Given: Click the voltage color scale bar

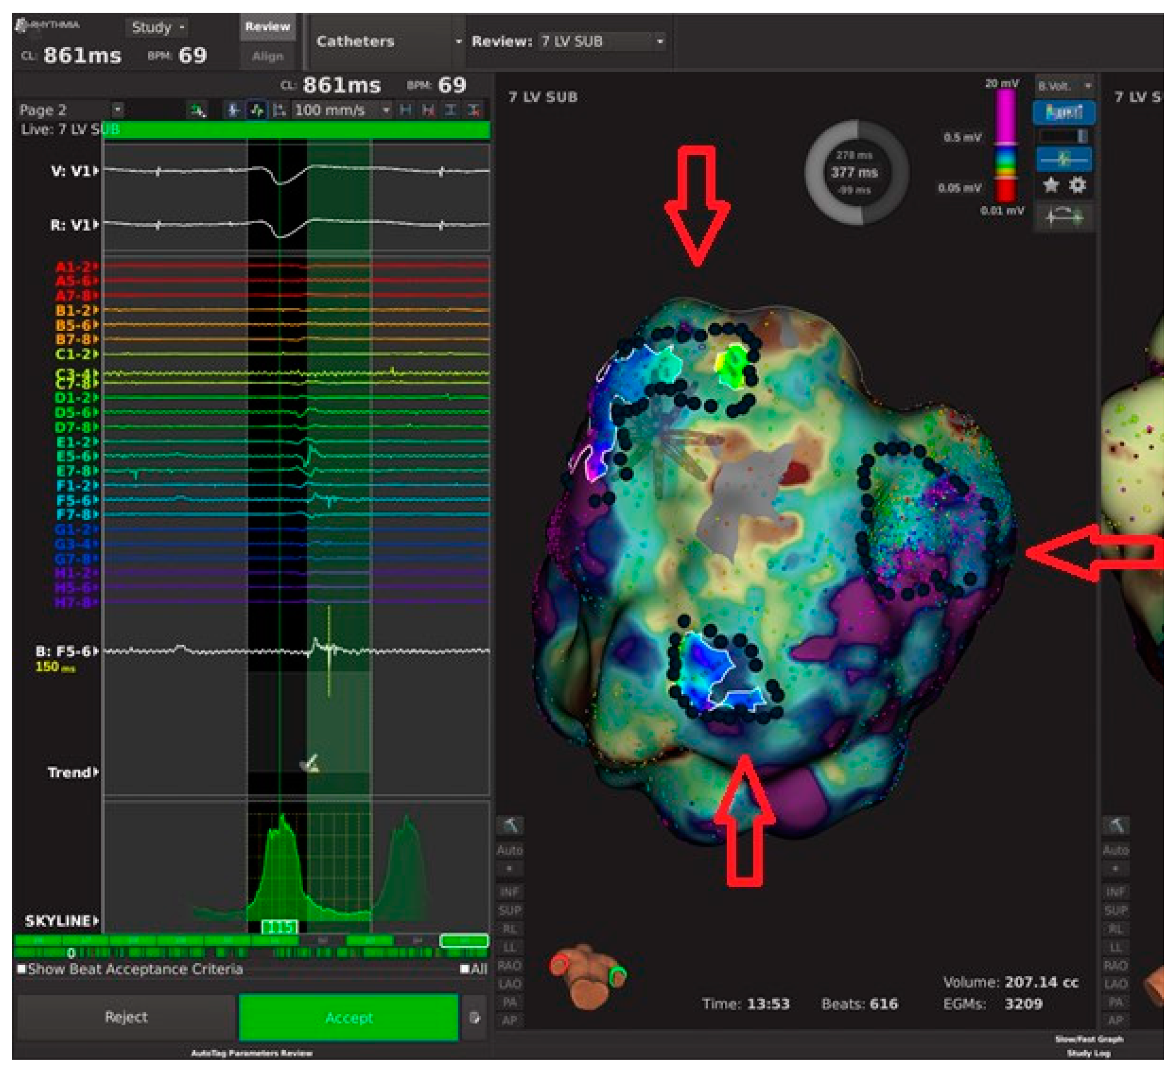Looking at the screenshot, I should 1005,146.
